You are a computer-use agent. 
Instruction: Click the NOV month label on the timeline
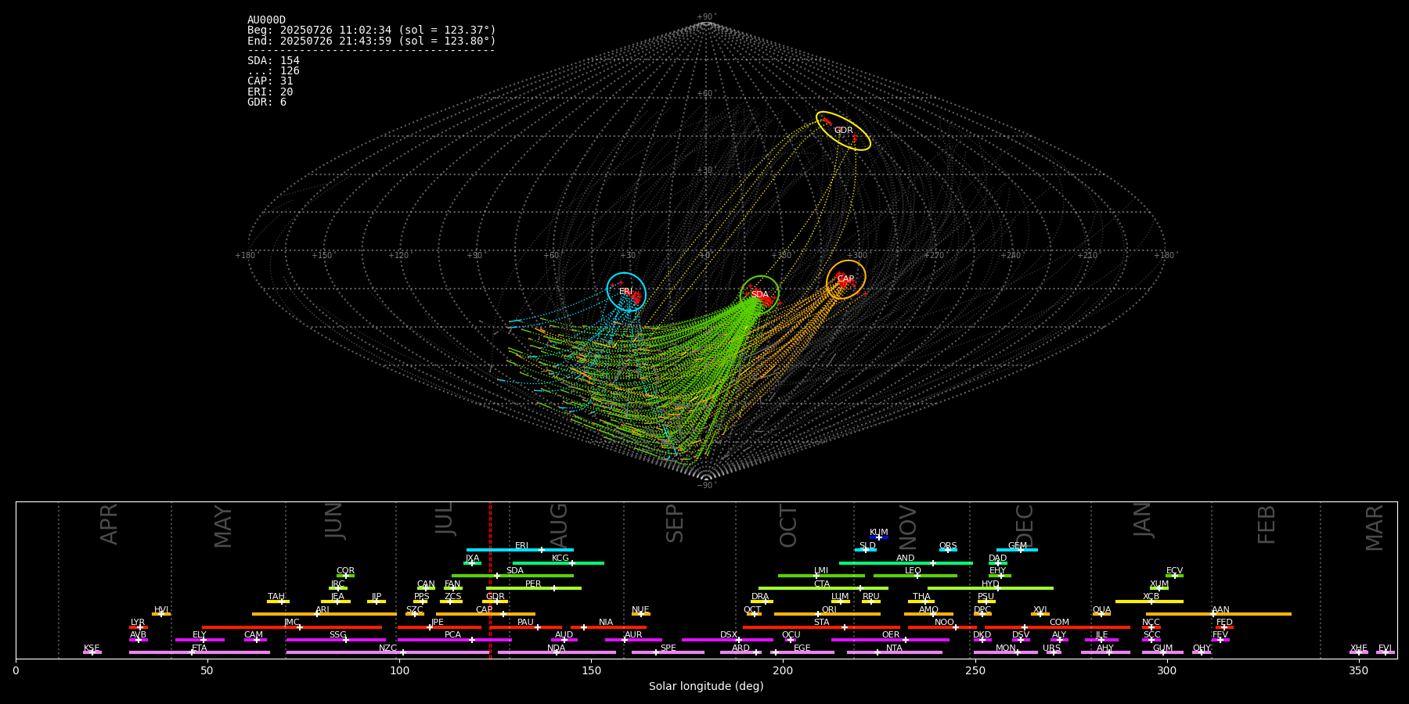[907, 527]
